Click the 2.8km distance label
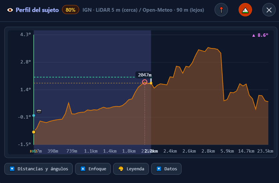Screen dimensions: 279x183 [208, 151]
